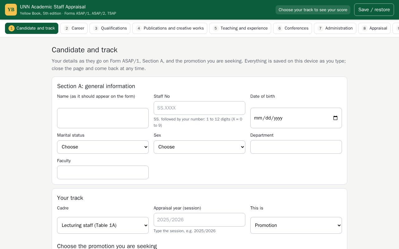This screenshot has width=399, height=249.
Task: Click the 'Choose your track to see your score' pill
Action: click(x=313, y=10)
